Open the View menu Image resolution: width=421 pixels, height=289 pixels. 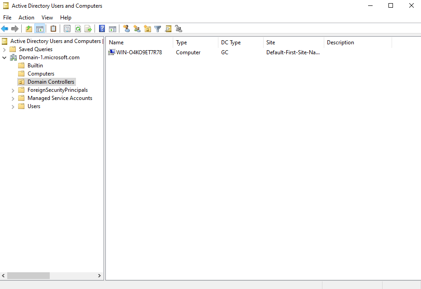(x=47, y=17)
